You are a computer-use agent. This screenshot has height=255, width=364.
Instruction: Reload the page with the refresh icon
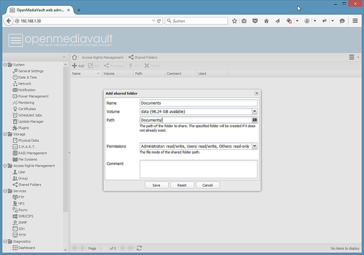pos(159,21)
